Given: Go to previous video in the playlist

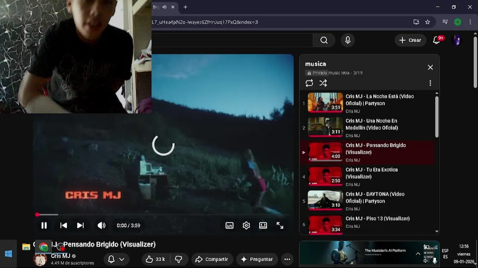Looking at the screenshot, I should click(x=64, y=225).
